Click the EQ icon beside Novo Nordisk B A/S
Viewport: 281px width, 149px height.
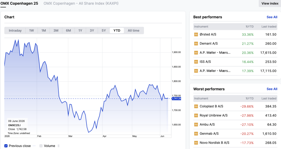(x=196, y=143)
